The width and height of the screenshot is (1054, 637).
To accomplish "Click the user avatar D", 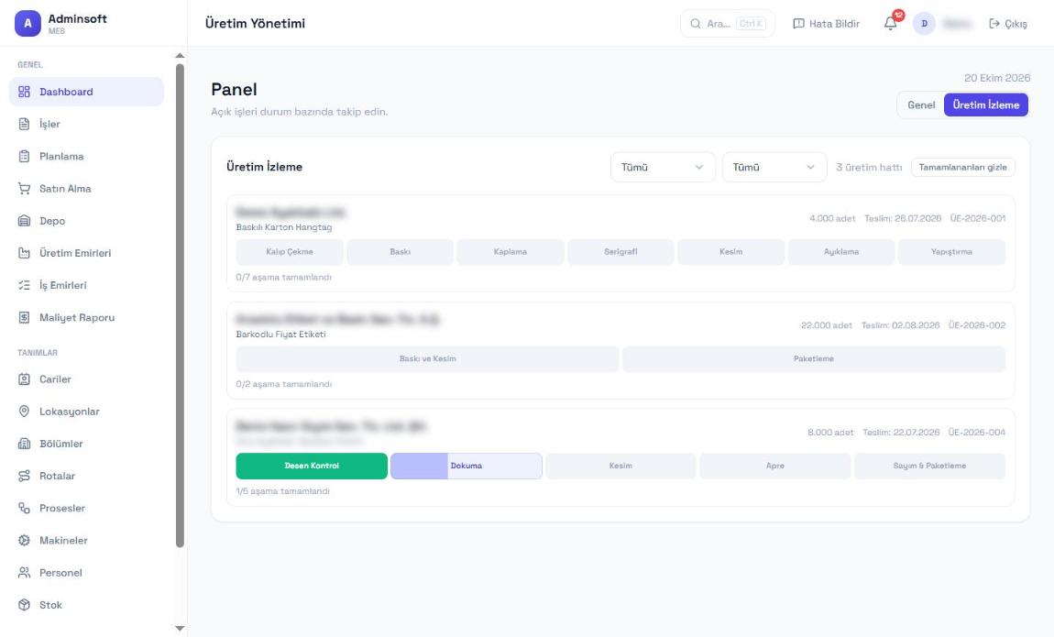I will click(924, 24).
